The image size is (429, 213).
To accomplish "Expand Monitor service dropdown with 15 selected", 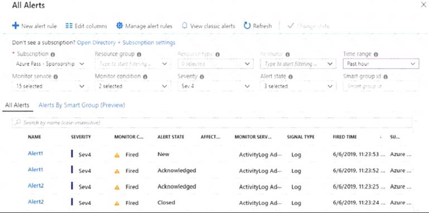I will click(x=50, y=86).
